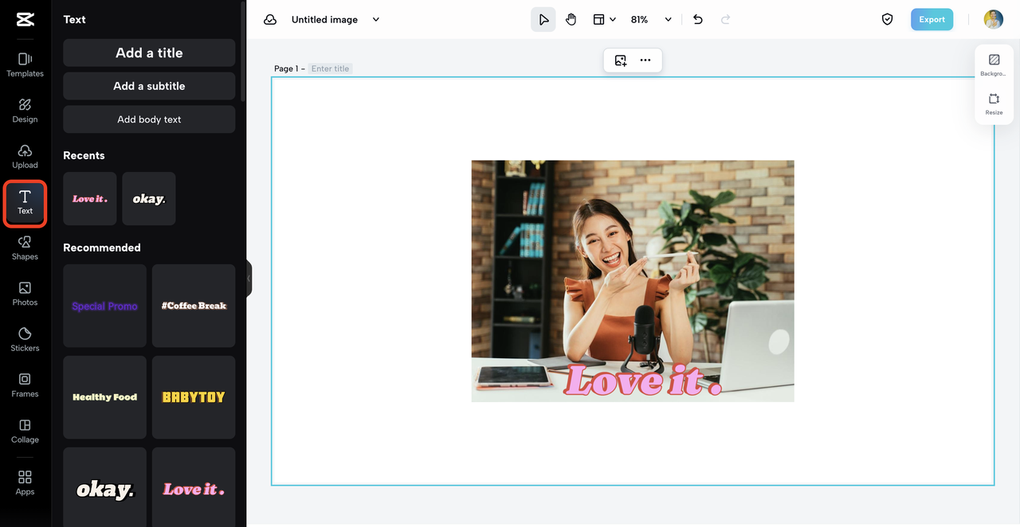Open the Design sidebar panel
1020x527 pixels.
point(25,111)
